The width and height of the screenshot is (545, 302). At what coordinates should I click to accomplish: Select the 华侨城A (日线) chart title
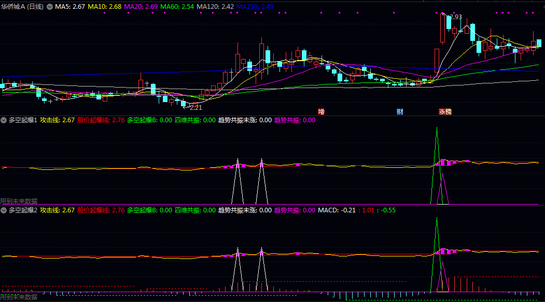[22, 7]
